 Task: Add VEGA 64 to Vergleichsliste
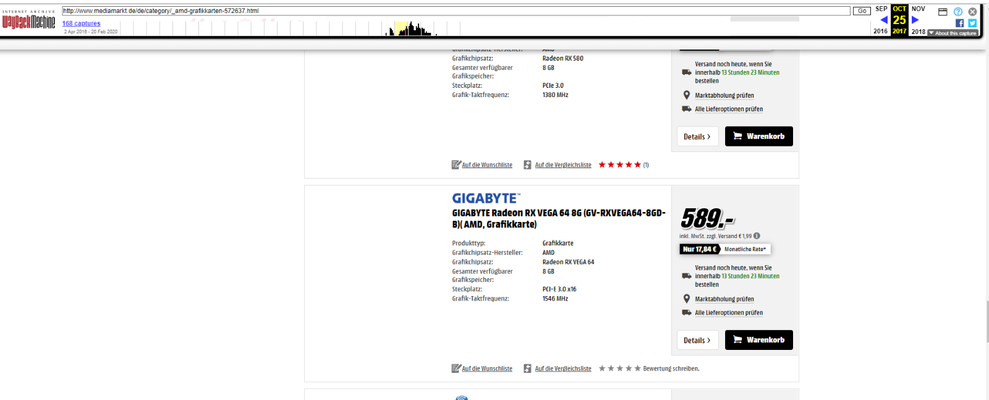coord(563,368)
